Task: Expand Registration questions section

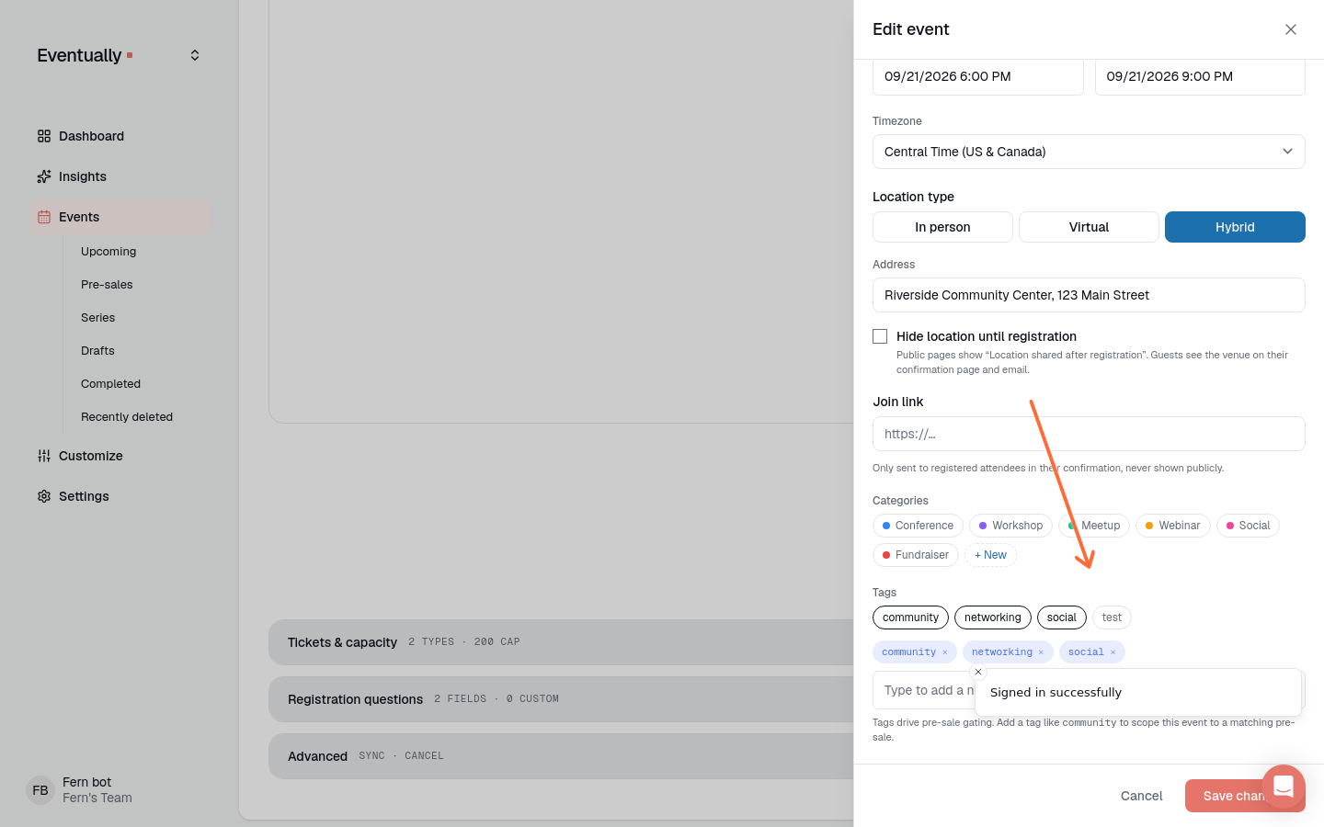Action: pyautogui.click(x=561, y=699)
